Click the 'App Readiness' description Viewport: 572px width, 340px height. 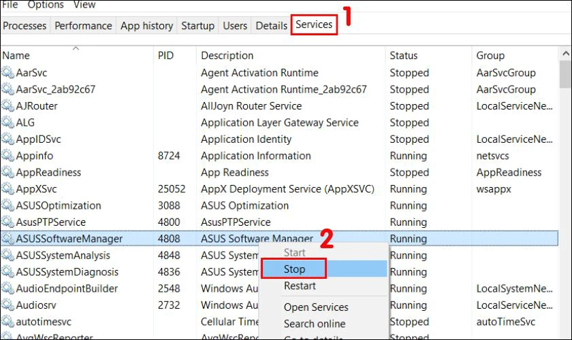tap(234, 172)
